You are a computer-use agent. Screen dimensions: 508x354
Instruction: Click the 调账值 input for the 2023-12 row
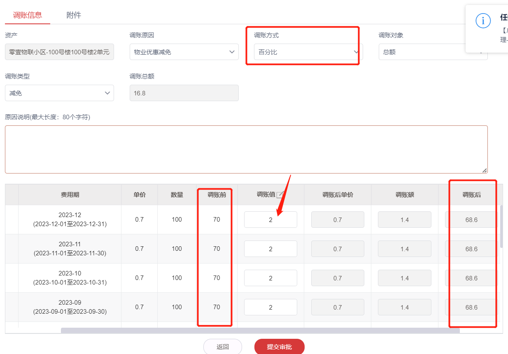[270, 220]
